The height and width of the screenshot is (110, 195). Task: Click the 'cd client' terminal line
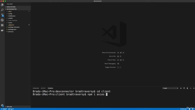tap(72, 91)
